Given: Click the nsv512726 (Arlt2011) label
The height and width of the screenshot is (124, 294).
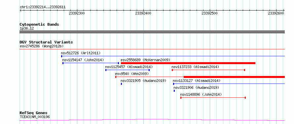Looking at the screenshot, I should point(81,53).
